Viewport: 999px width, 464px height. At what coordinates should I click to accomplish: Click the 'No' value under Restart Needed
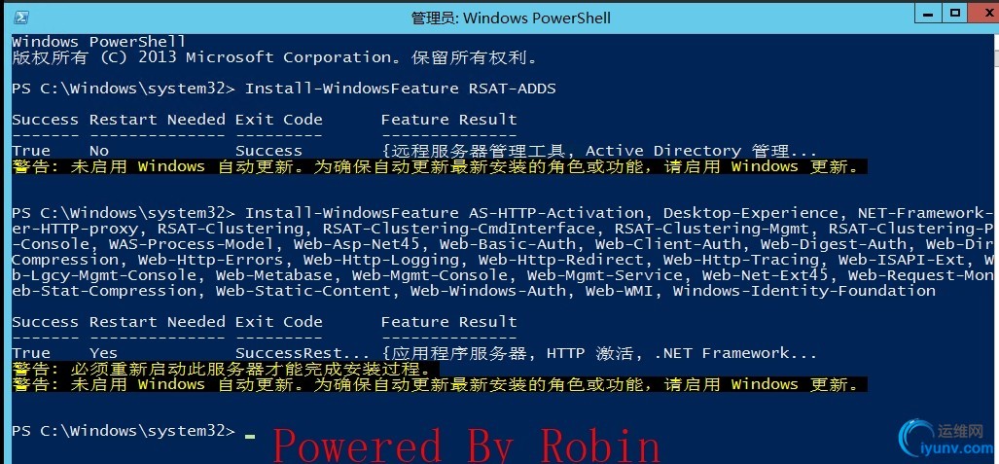click(99, 151)
